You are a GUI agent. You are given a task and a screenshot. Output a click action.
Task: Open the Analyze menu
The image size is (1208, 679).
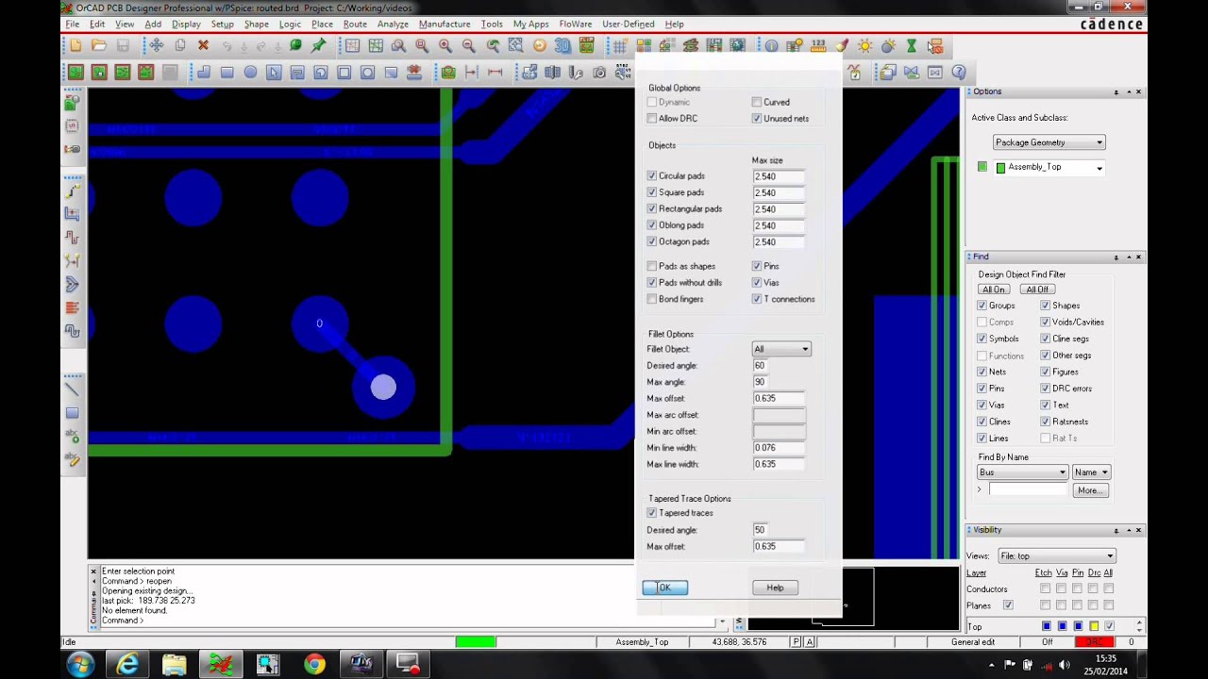(393, 24)
